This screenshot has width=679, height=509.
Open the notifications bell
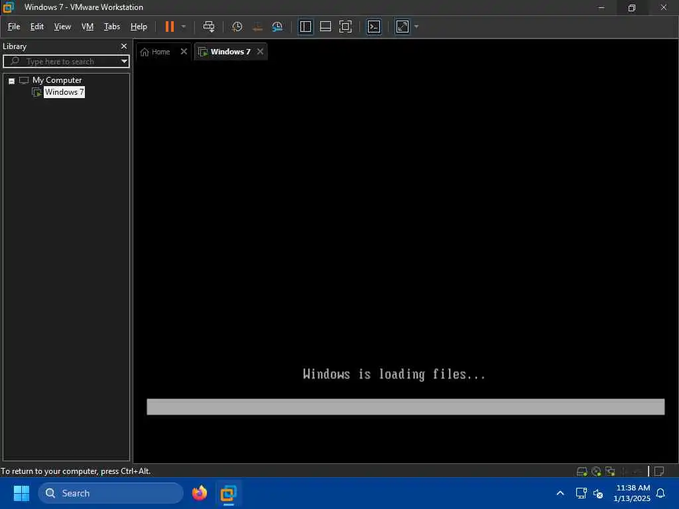coord(661,493)
